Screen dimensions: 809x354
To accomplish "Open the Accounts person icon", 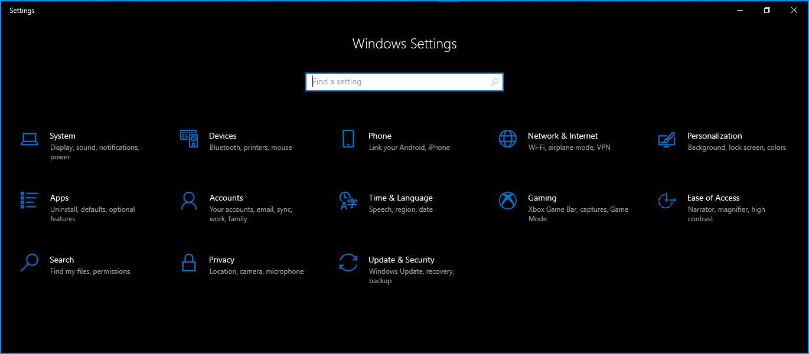I will pos(189,201).
